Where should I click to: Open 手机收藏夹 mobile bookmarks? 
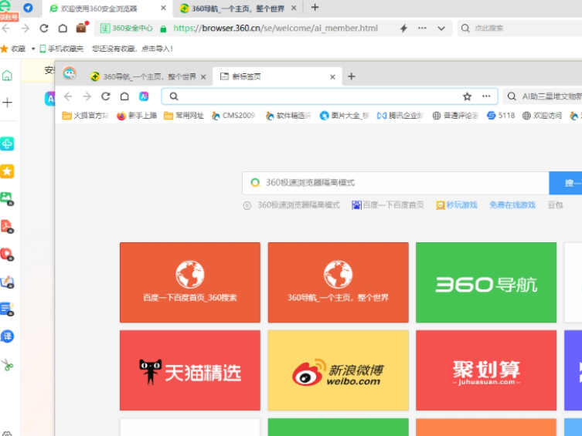click(62, 49)
